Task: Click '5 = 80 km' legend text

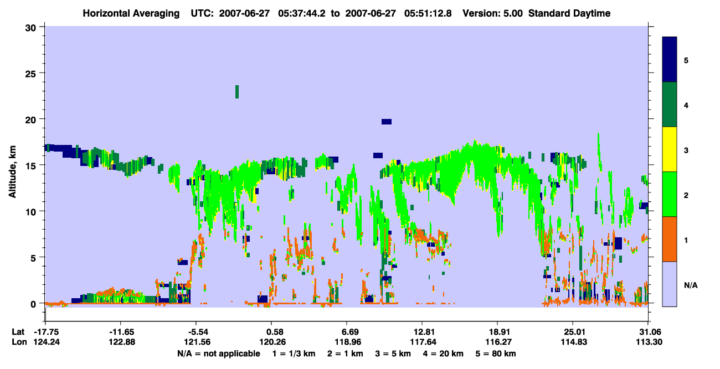Action: click(496, 354)
